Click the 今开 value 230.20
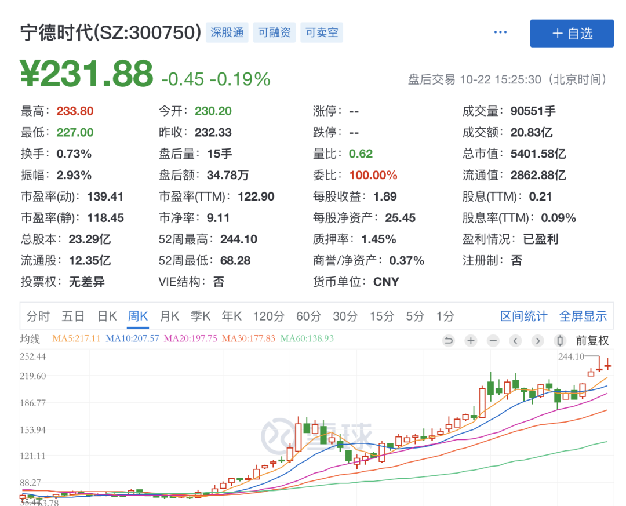 (213, 111)
